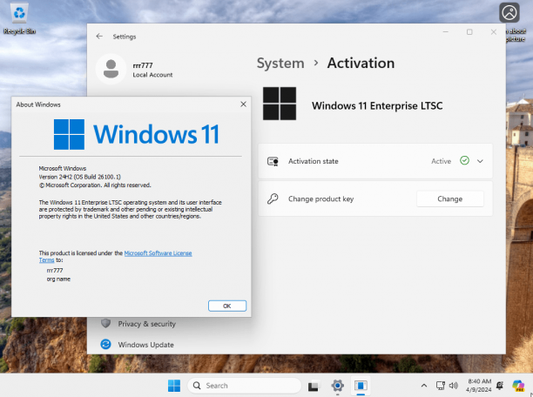Show hidden icons tray chevron

[x=424, y=386]
